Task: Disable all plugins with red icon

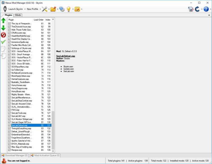Action: [3, 35]
